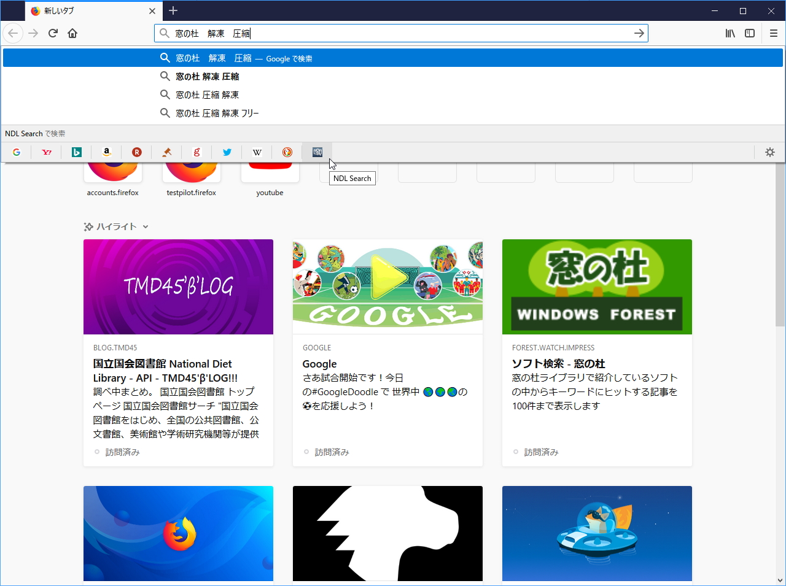
Task: Open accounts.firefox top site tile
Action: pos(113,178)
